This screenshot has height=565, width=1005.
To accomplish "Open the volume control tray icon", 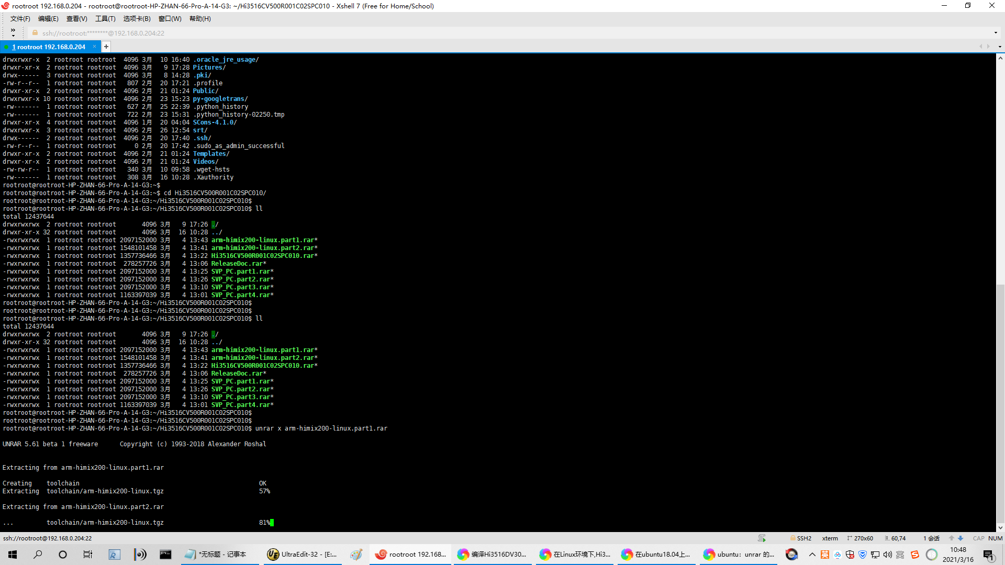I will tap(888, 555).
